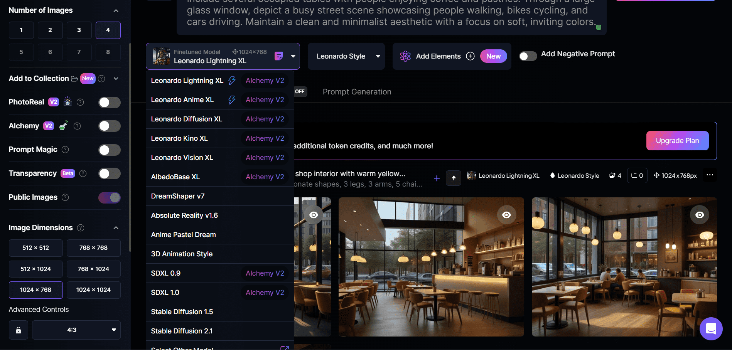Click the help icon next to Prompt Magic
732x350 pixels.
pos(66,150)
